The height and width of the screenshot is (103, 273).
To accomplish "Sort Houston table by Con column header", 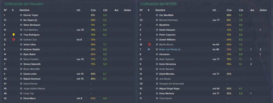I will [93, 10].
